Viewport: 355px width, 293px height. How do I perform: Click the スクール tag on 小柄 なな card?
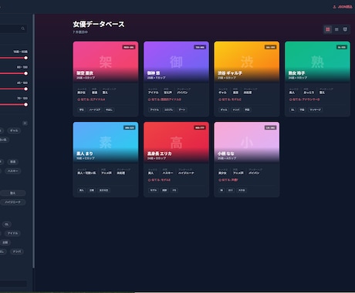coord(242,190)
